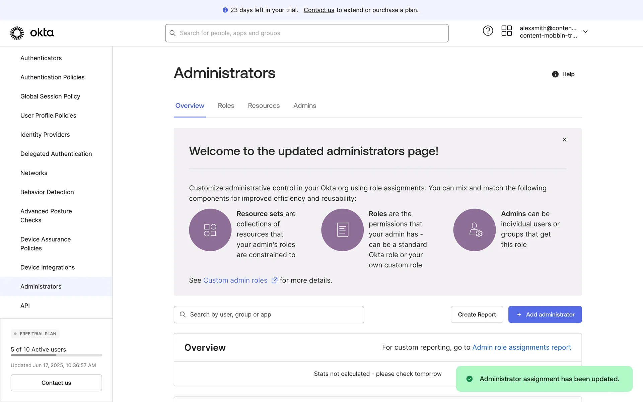Switch to the Roles tab
643x402 pixels.
[x=226, y=106]
